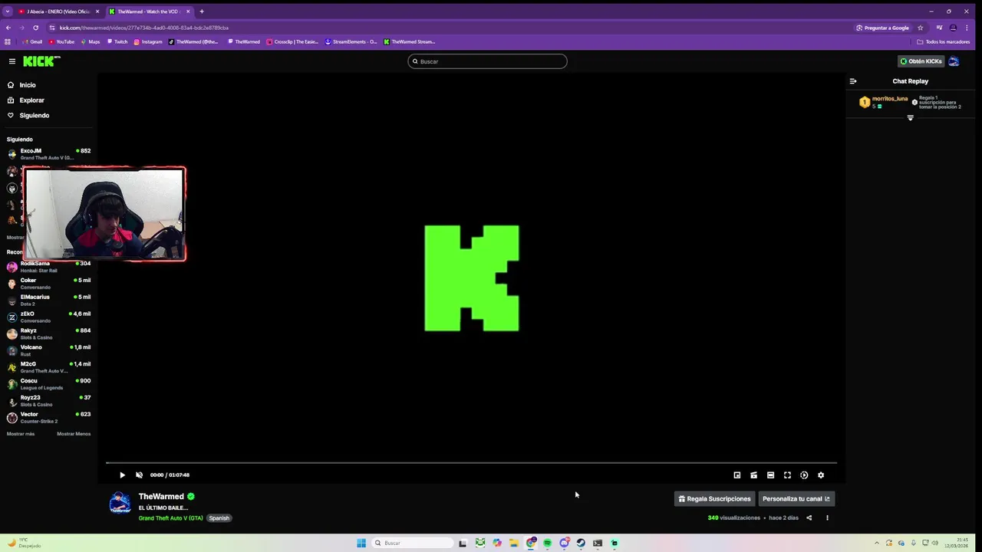Open the Windows Start menu
Image resolution: width=982 pixels, height=552 pixels.
[361, 543]
